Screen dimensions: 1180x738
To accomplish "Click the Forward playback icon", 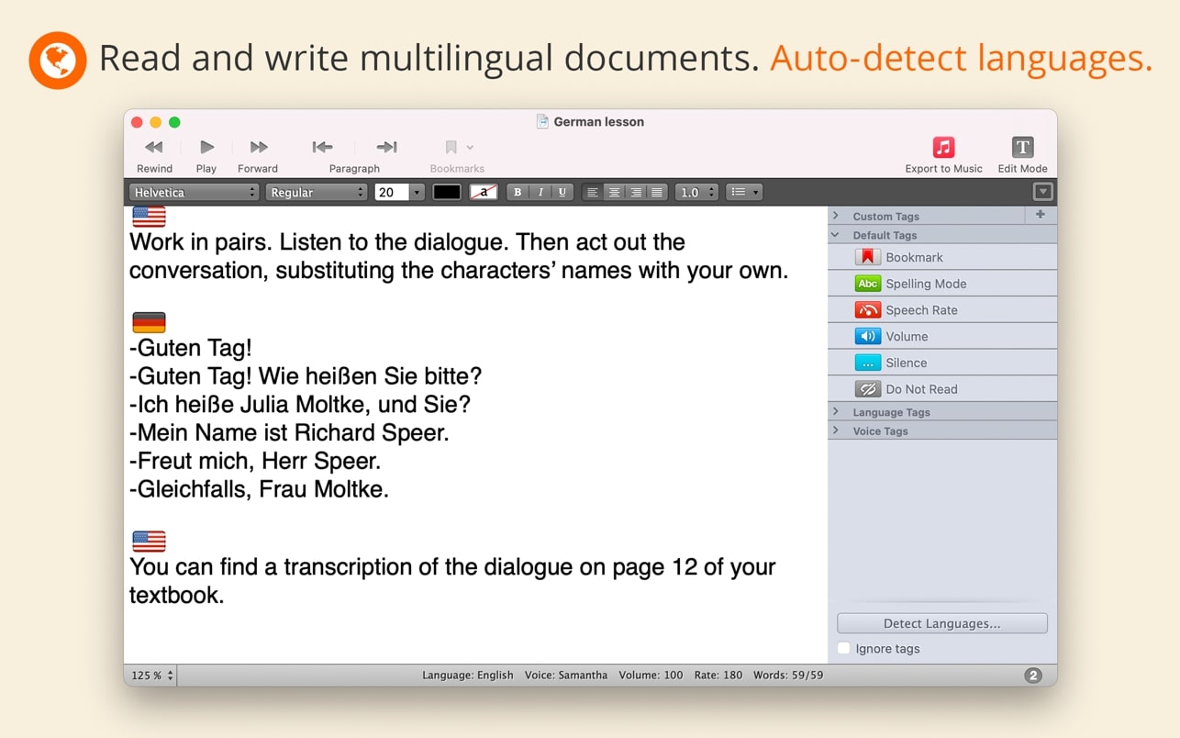I will pyautogui.click(x=258, y=148).
